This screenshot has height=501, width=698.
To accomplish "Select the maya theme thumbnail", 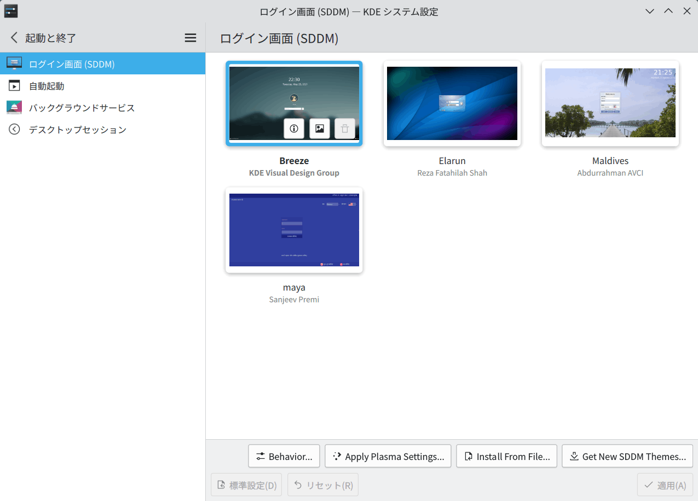I will click(294, 230).
